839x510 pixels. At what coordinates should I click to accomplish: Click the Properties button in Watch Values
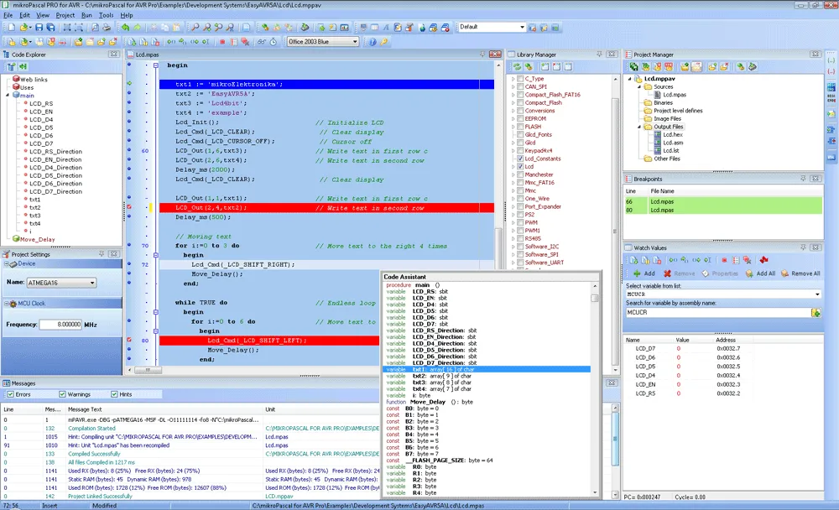[x=720, y=273]
